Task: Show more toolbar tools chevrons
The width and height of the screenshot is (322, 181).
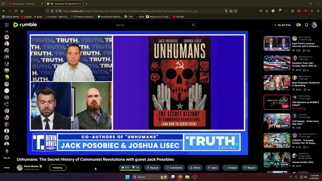Action: click(312, 11)
